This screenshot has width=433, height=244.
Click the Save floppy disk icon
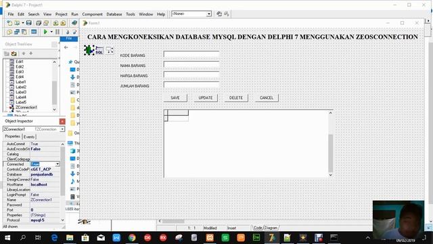point(28,23)
